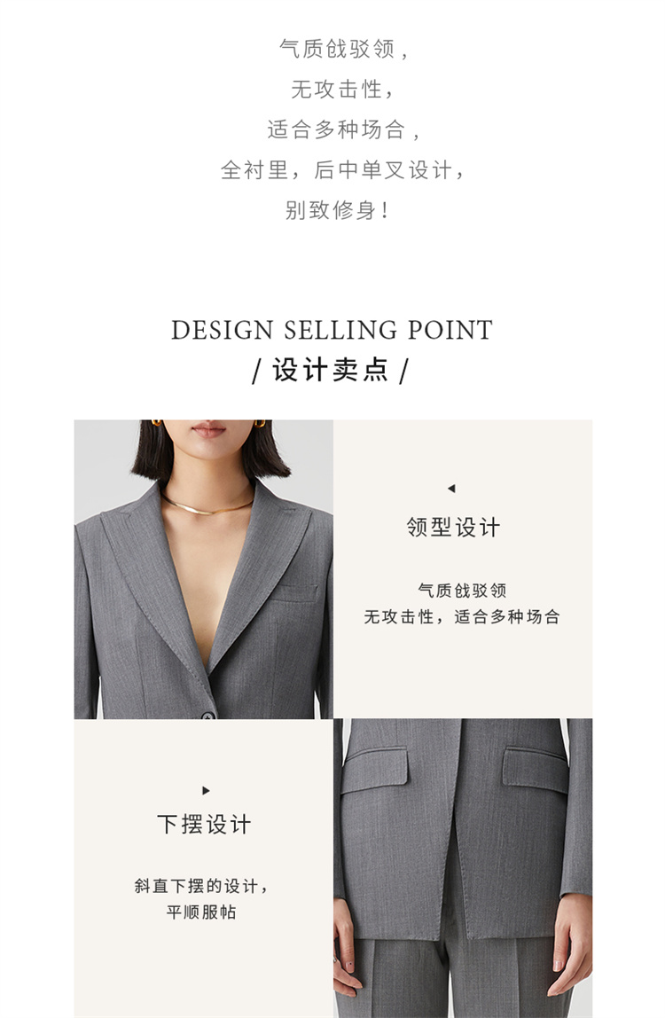Viewport: 665px width, 1018px height.
Task: Click the left flap pocket in hem photo
Action: [375, 770]
